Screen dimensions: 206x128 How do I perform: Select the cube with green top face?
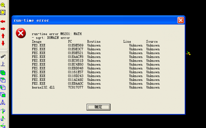(3, 80)
